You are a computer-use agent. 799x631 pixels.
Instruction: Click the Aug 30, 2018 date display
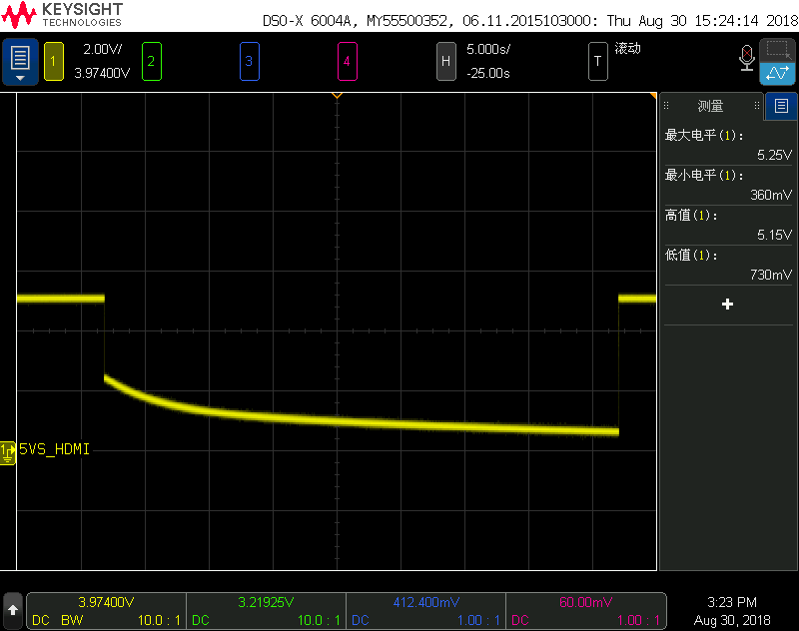pyautogui.click(x=732, y=620)
